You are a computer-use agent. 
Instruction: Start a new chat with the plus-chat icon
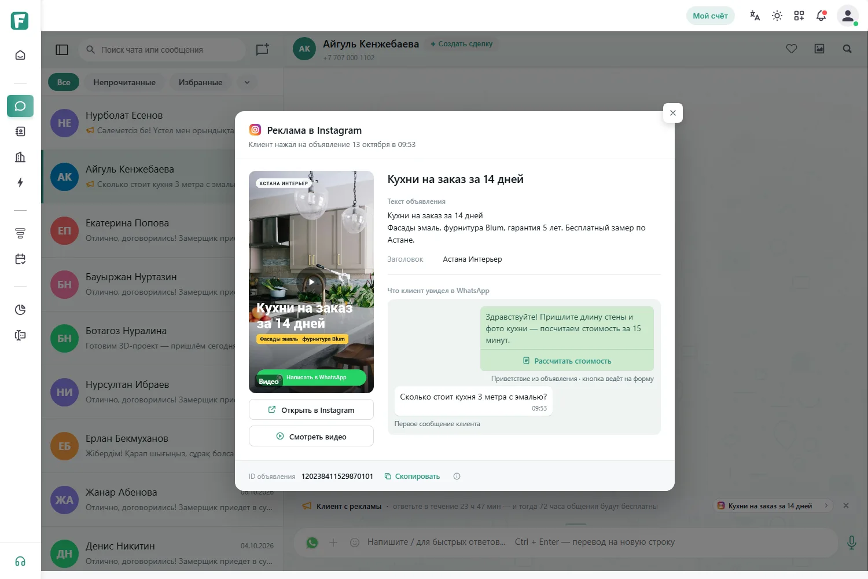click(x=263, y=49)
